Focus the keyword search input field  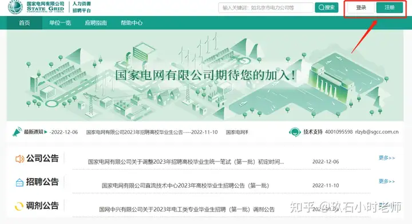(266, 7)
